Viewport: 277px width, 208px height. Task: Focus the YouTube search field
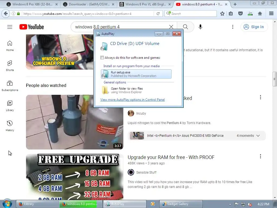tap(120, 27)
